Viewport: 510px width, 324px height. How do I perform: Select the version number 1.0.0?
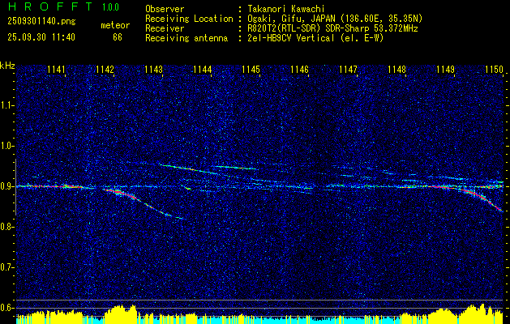(110, 7)
